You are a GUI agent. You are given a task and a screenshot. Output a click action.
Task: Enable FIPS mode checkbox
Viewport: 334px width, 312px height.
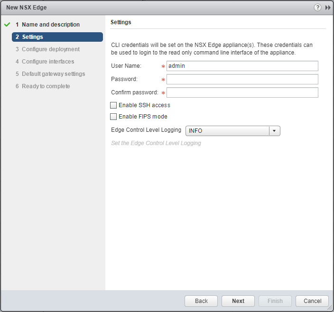point(113,117)
